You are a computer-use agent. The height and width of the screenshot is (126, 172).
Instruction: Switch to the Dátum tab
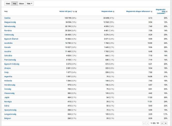pos(21,4)
